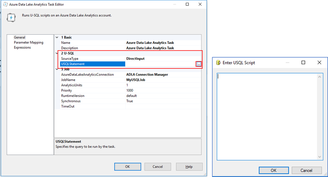Collapse the 1 Basic section
The width and height of the screenshot is (328, 177).
click(57, 37)
